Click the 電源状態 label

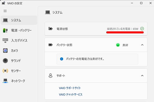click(62, 29)
